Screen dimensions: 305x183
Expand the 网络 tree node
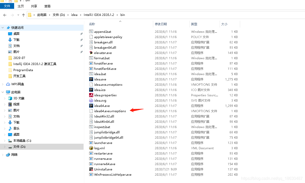click(3, 155)
